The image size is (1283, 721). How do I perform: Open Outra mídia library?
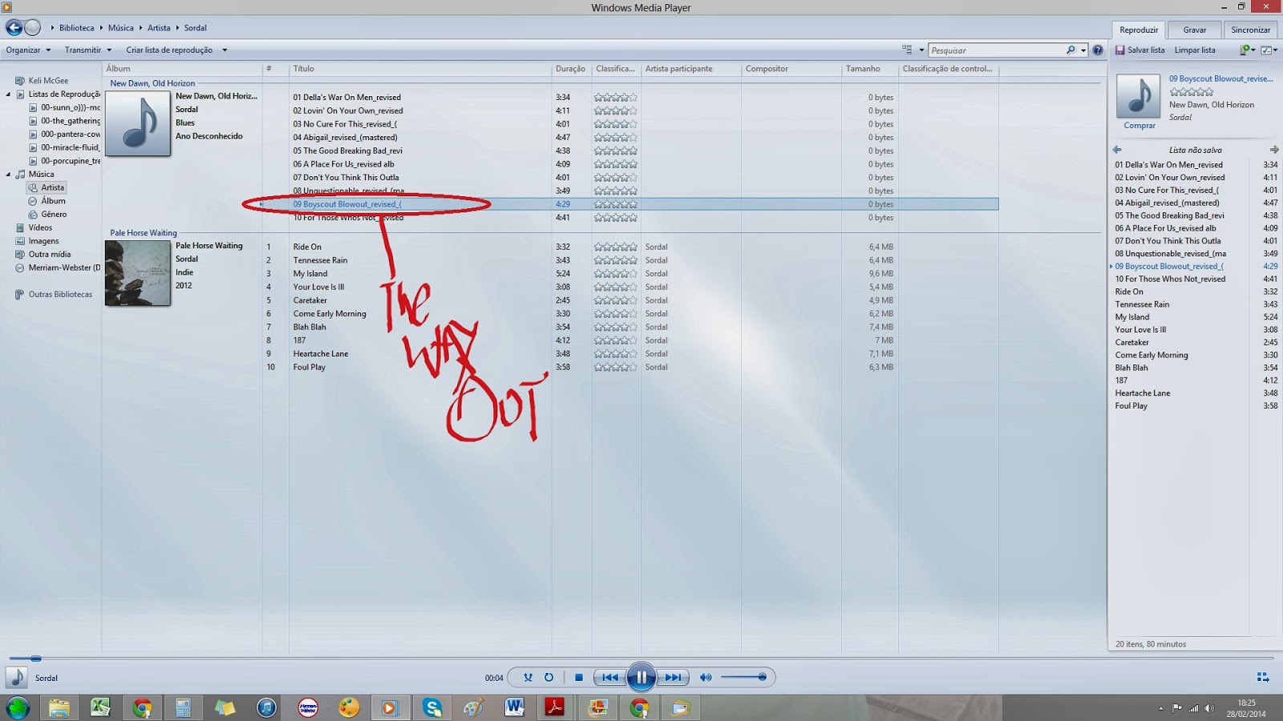click(42, 255)
